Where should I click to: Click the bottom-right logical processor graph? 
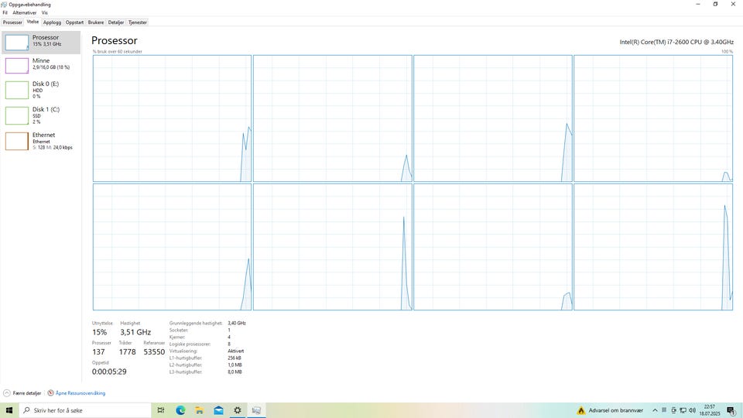(653, 247)
